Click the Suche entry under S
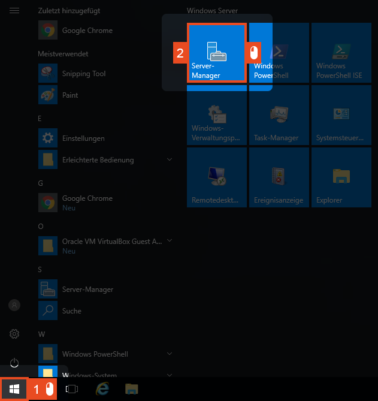This screenshot has height=401, width=378. (x=72, y=311)
